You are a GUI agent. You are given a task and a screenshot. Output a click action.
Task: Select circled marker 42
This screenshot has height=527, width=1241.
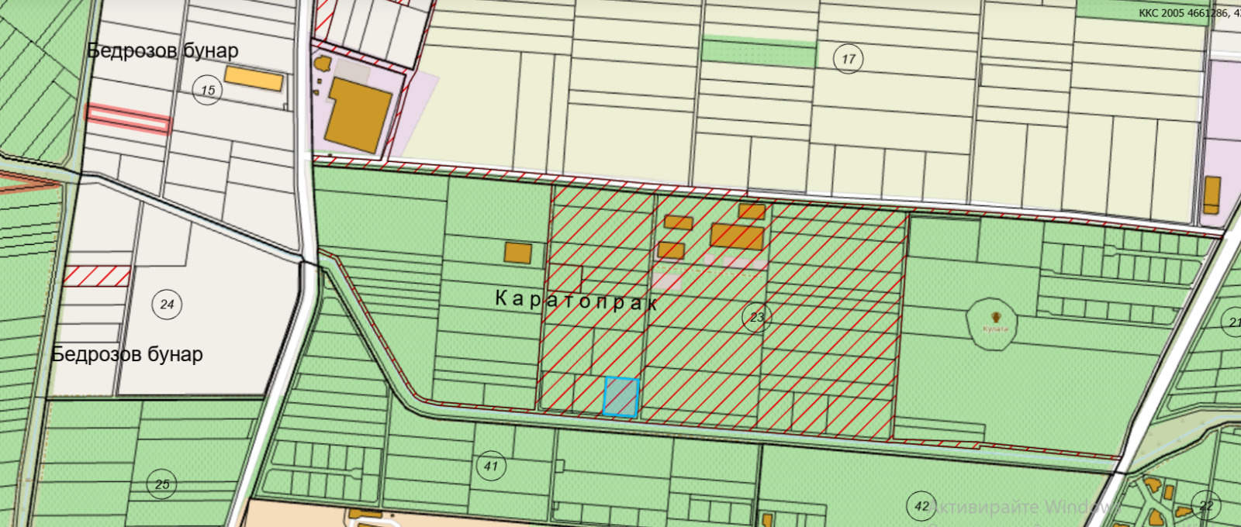pos(921,506)
